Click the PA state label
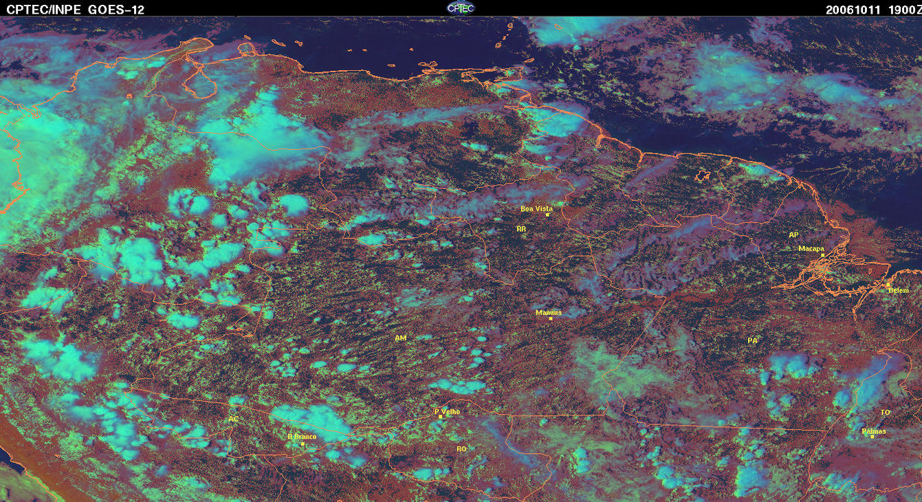Screen dimensions: 922x502 (x=752, y=340)
